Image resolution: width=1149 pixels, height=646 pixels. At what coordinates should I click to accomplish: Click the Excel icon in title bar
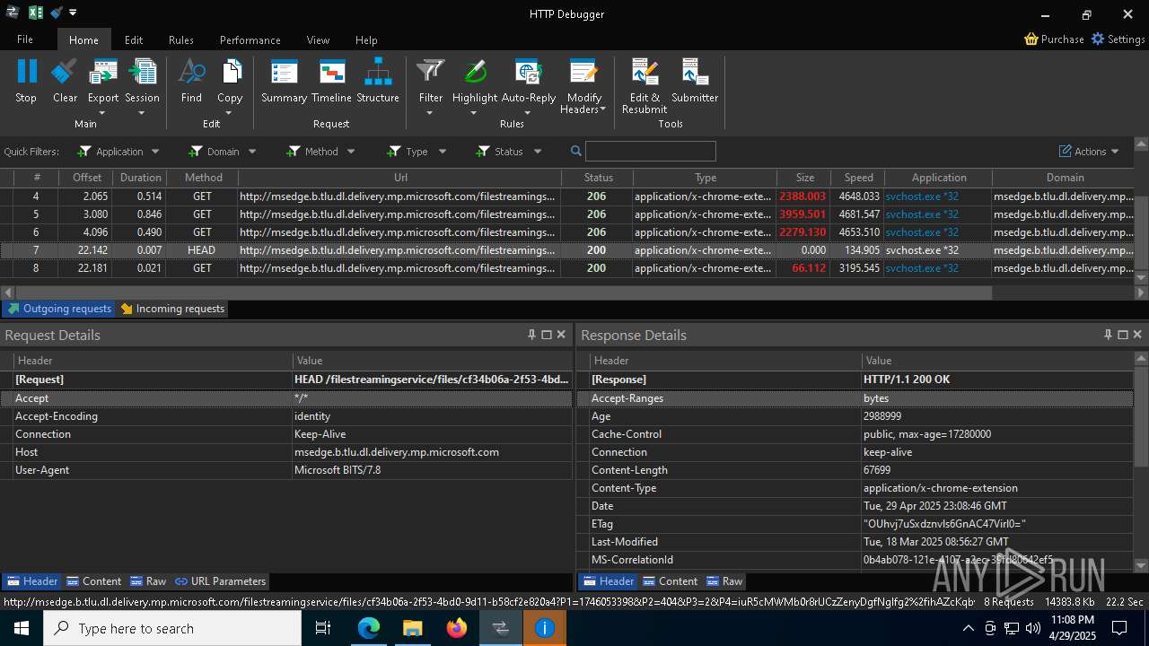36,13
